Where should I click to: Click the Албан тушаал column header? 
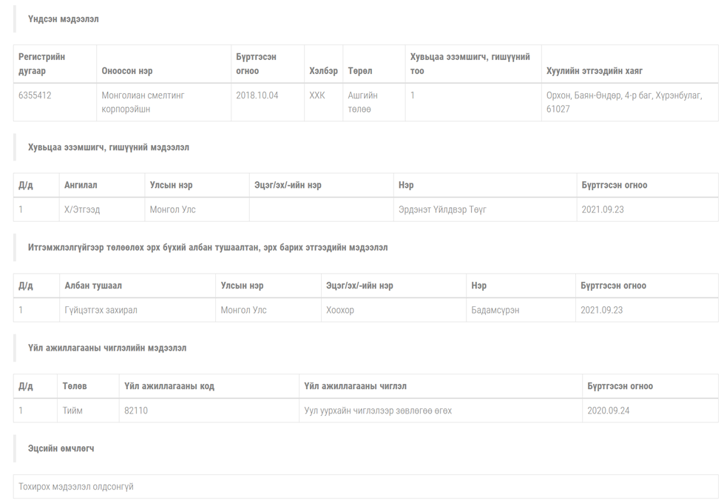[93, 286]
